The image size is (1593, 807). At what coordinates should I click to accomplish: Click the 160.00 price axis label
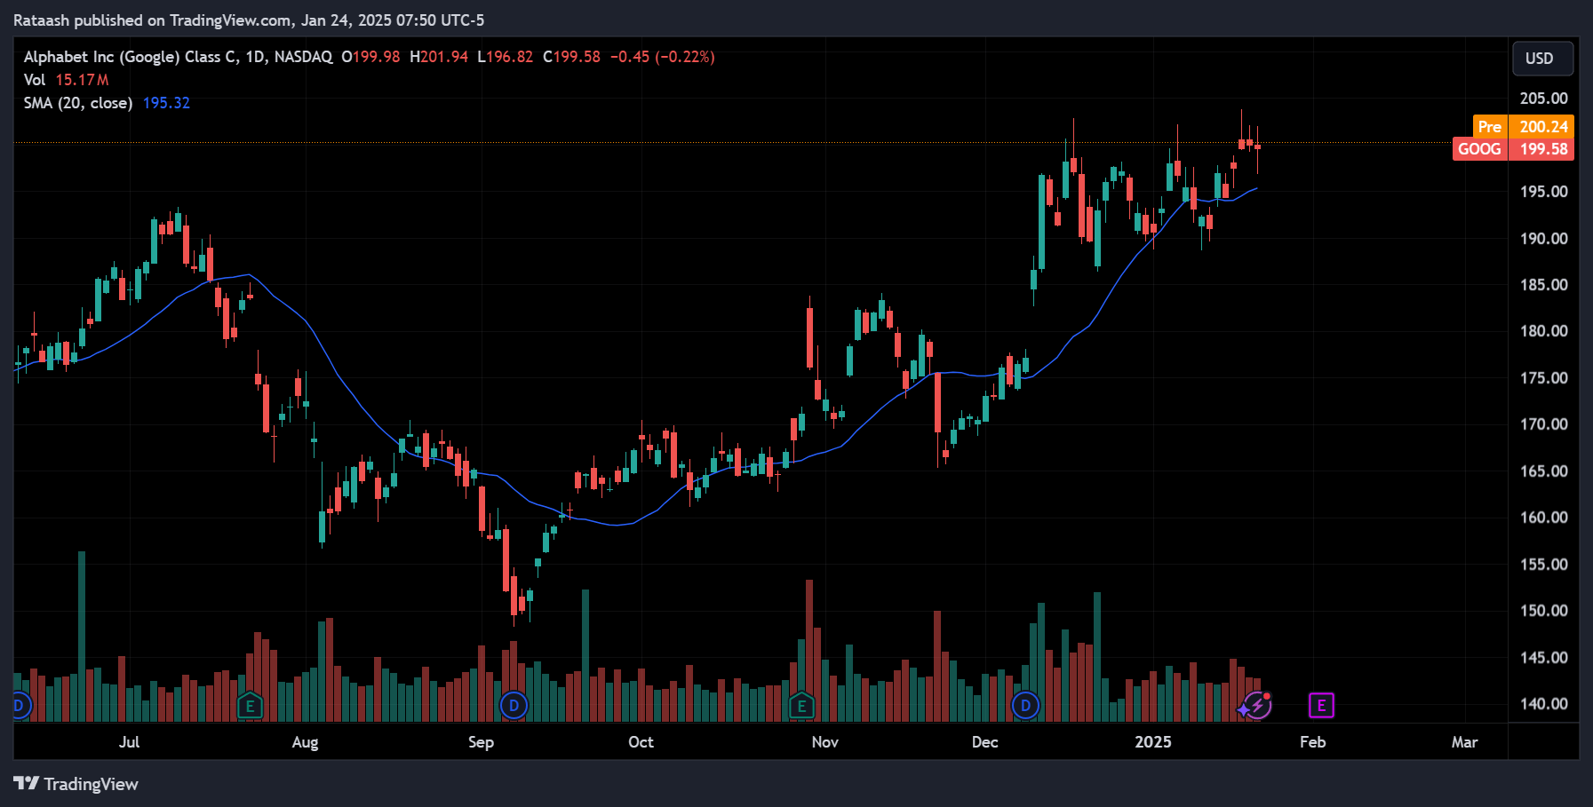1543,518
